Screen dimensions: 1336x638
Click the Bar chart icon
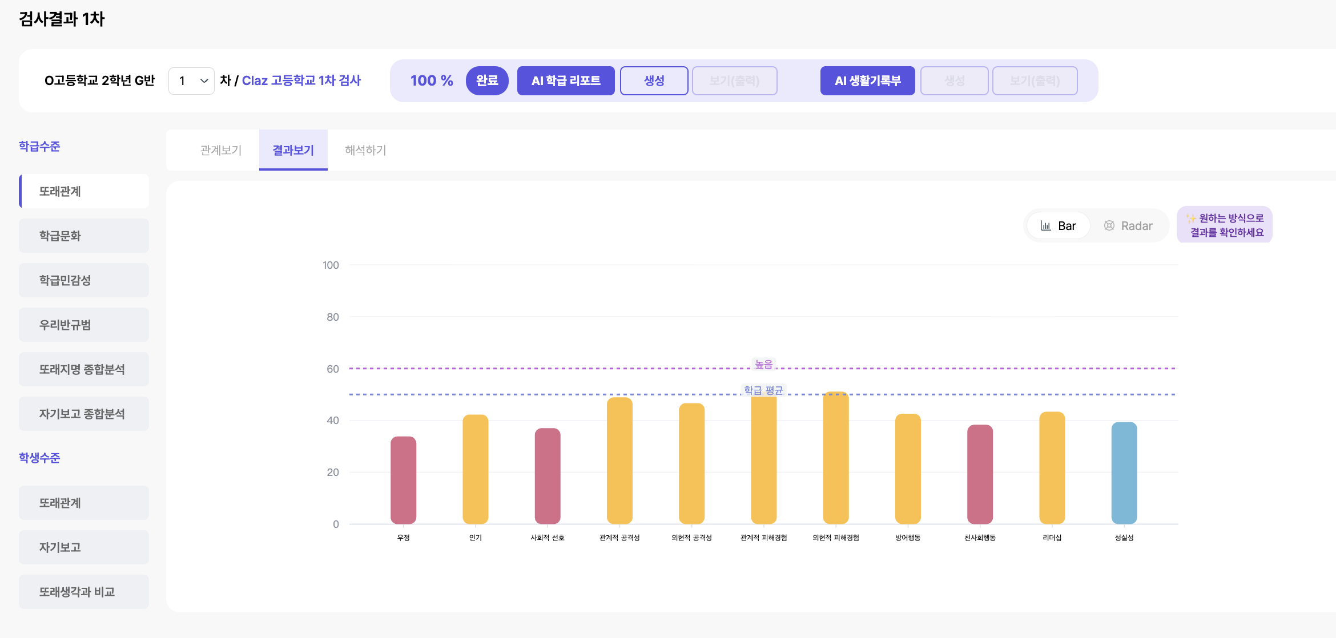(1045, 226)
